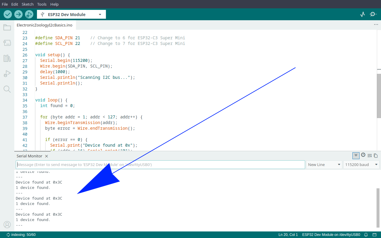Image resolution: width=381 pixels, height=238 pixels.
Task: Click ESP32 Dev Module on /dev/ttyUSB0 status
Action: click(331, 235)
